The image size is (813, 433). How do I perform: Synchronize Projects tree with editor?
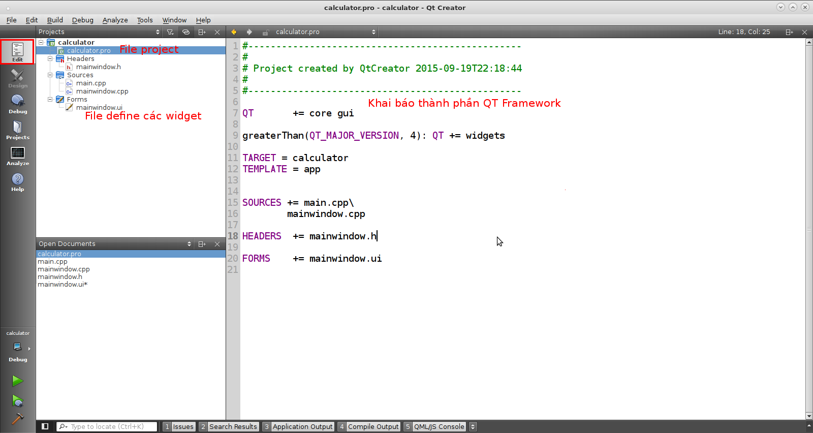pyautogui.click(x=186, y=32)
